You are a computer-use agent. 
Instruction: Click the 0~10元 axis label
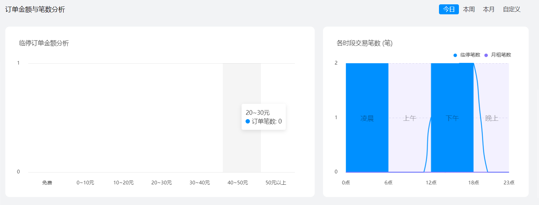pyautogui.click(x=85, y=183)
